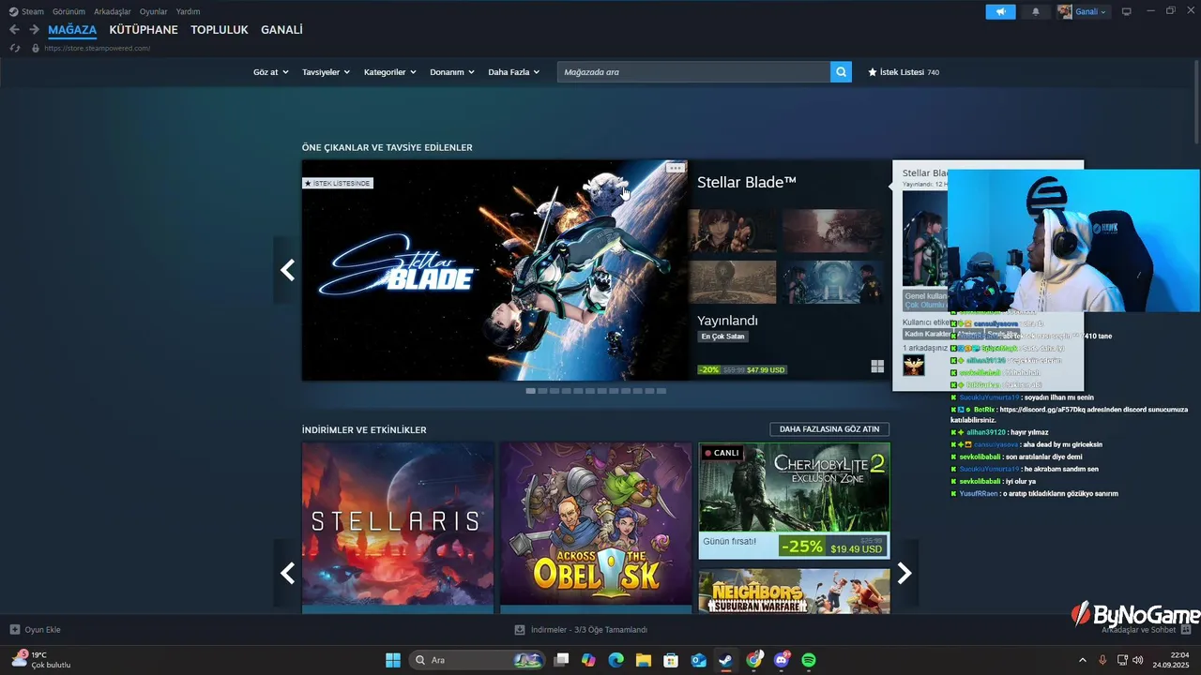This screenshot has height=675, width=1201.
Task: Click the magnifier search button
Action: pos(841,72)
